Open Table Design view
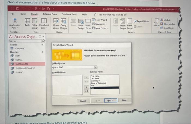The image size is (191, 124). click(35, 23)
